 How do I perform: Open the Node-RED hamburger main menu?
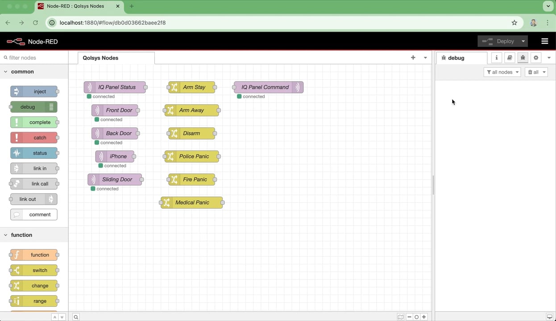pos(544,41)
